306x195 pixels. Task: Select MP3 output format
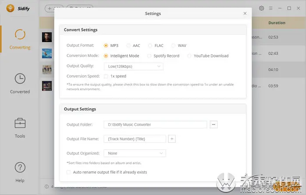click(106, 46)
